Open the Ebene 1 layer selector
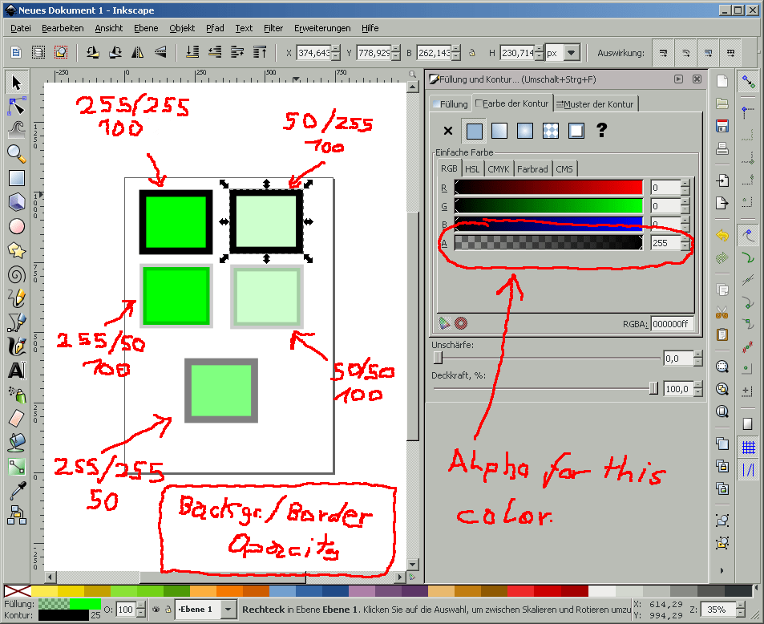Viewport: 764px width, 624px height. pyautogui.click(x=227, y=609)
